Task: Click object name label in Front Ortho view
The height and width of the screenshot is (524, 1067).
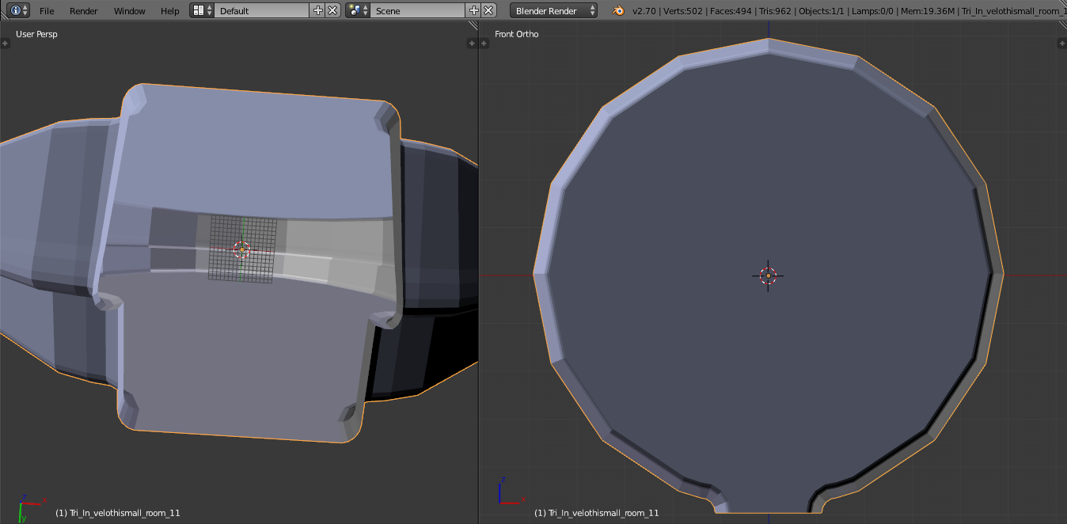Action: click(x=597, y=513)
